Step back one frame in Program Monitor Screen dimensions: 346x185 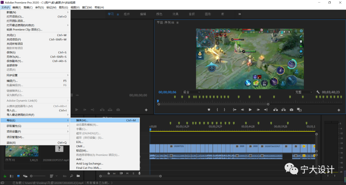click(x=242, y=110)
